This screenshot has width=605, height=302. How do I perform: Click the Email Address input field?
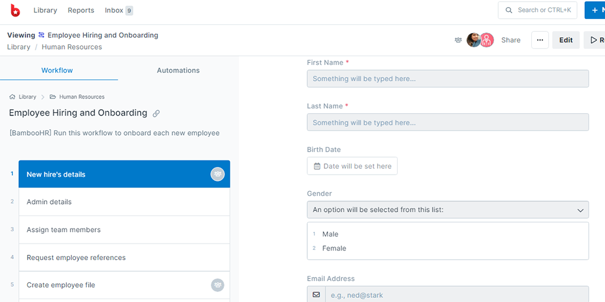(457, 295)
